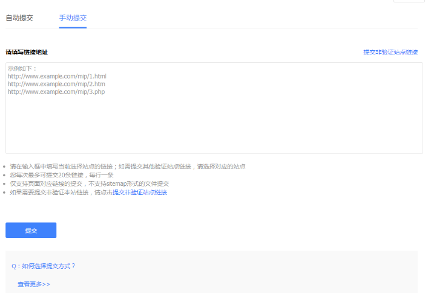The image size is (431, 293).
Task: Click the blue underline beneath 手动提交
Action: coord(73,27)
